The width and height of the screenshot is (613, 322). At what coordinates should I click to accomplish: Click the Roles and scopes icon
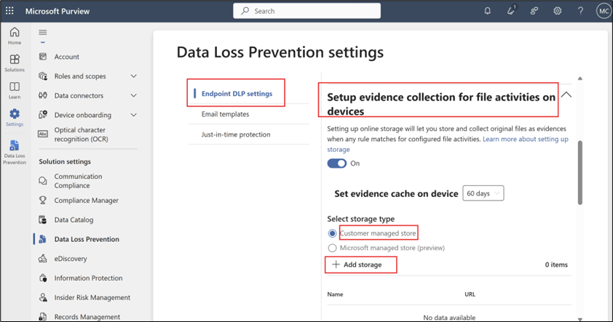(43, 76)
